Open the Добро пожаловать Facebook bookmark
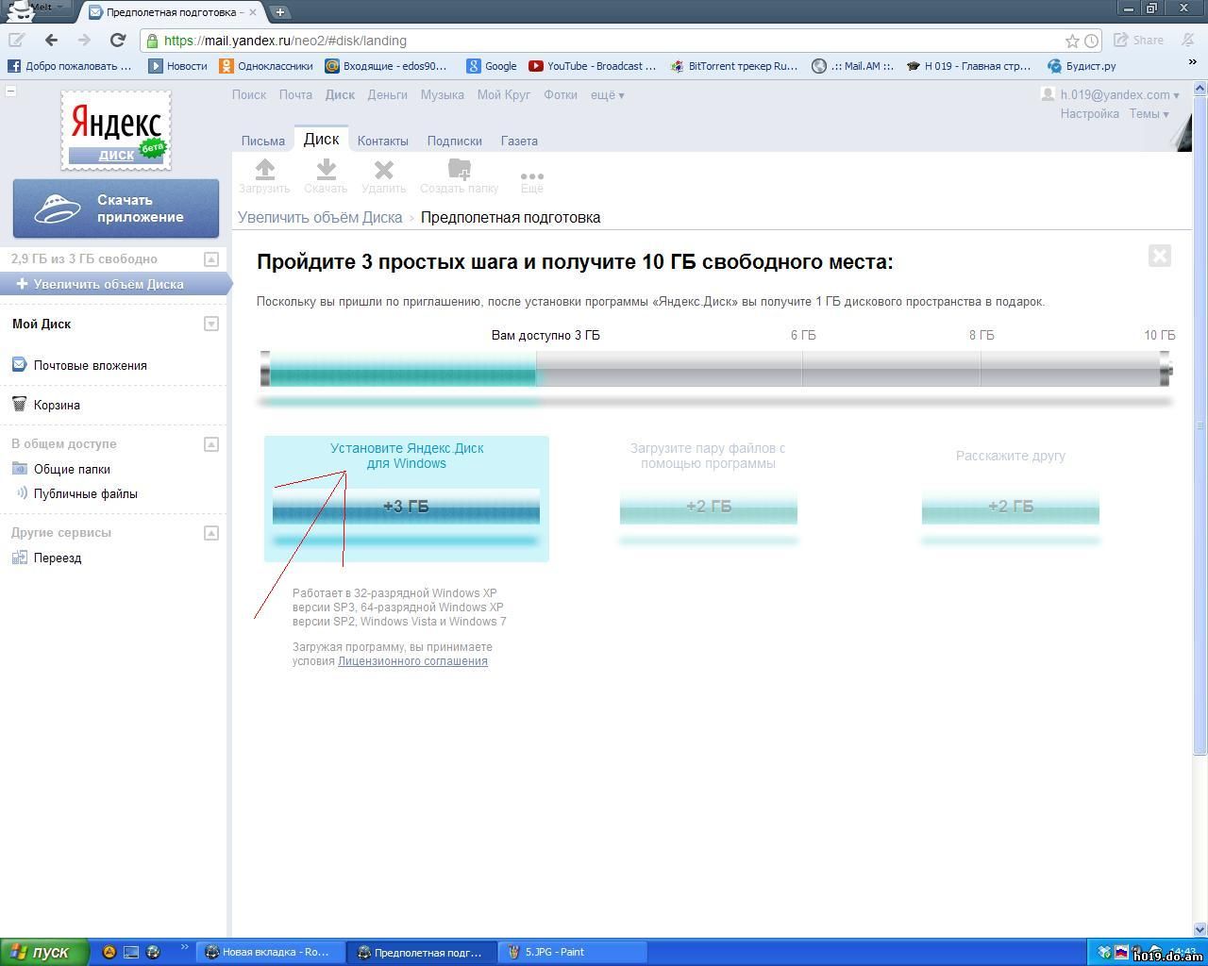 pos(70,66)
